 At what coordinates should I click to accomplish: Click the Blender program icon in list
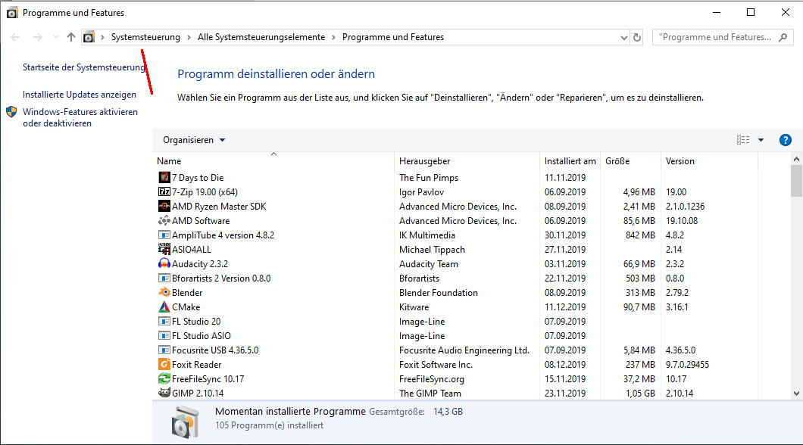pyautogui.click(x=164, y=293)
